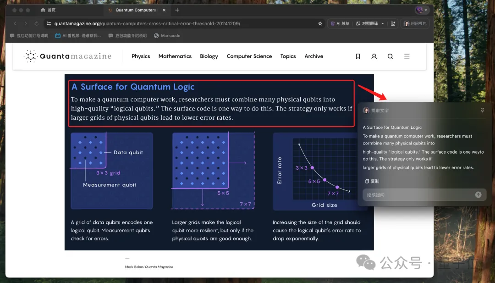The height and width of the screenshot is (283, 495).
Task: Open a new browser tab
Action: tap(177, 10)
